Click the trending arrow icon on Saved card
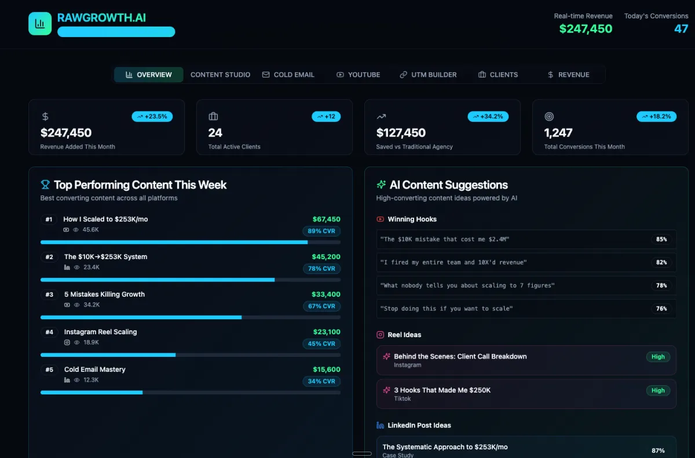The width and height of the screenshot is (695, 458). pos(381,117)
